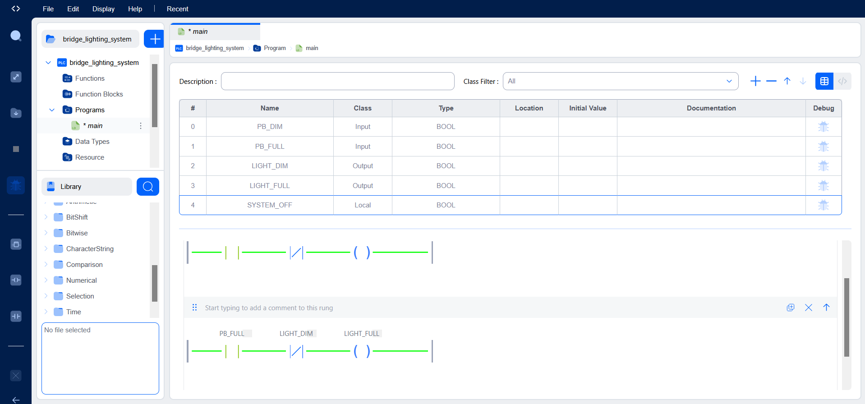
Task: Open main program in project tree
Action: pos(92,126)
